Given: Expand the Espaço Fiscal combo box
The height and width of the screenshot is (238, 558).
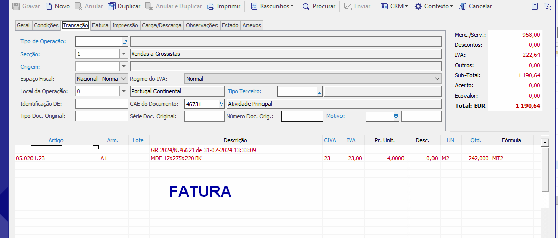Looking at the screenshot, I should click(x=123, y=79).
